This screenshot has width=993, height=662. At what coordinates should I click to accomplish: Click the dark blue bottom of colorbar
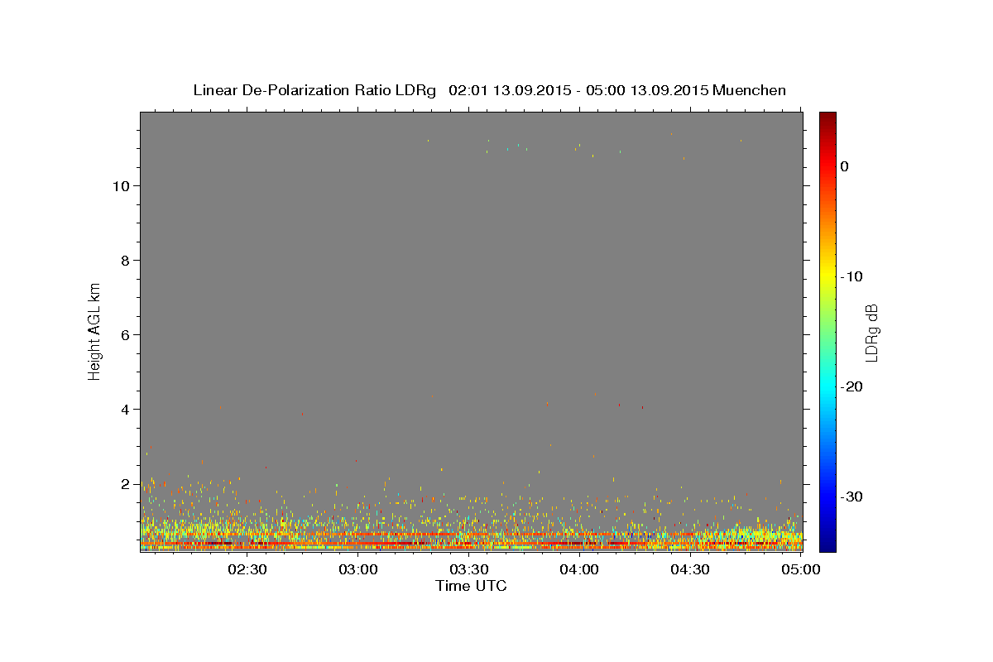pos(827,544)
